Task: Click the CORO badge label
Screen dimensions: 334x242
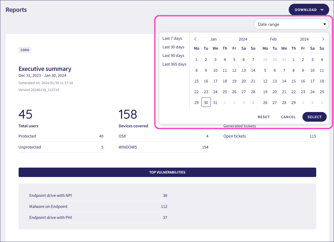Action: point(25,50)
